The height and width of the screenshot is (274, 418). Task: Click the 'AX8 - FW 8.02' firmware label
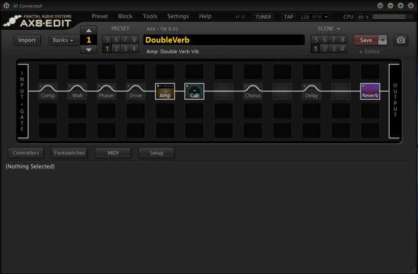[x=162, y=29]
